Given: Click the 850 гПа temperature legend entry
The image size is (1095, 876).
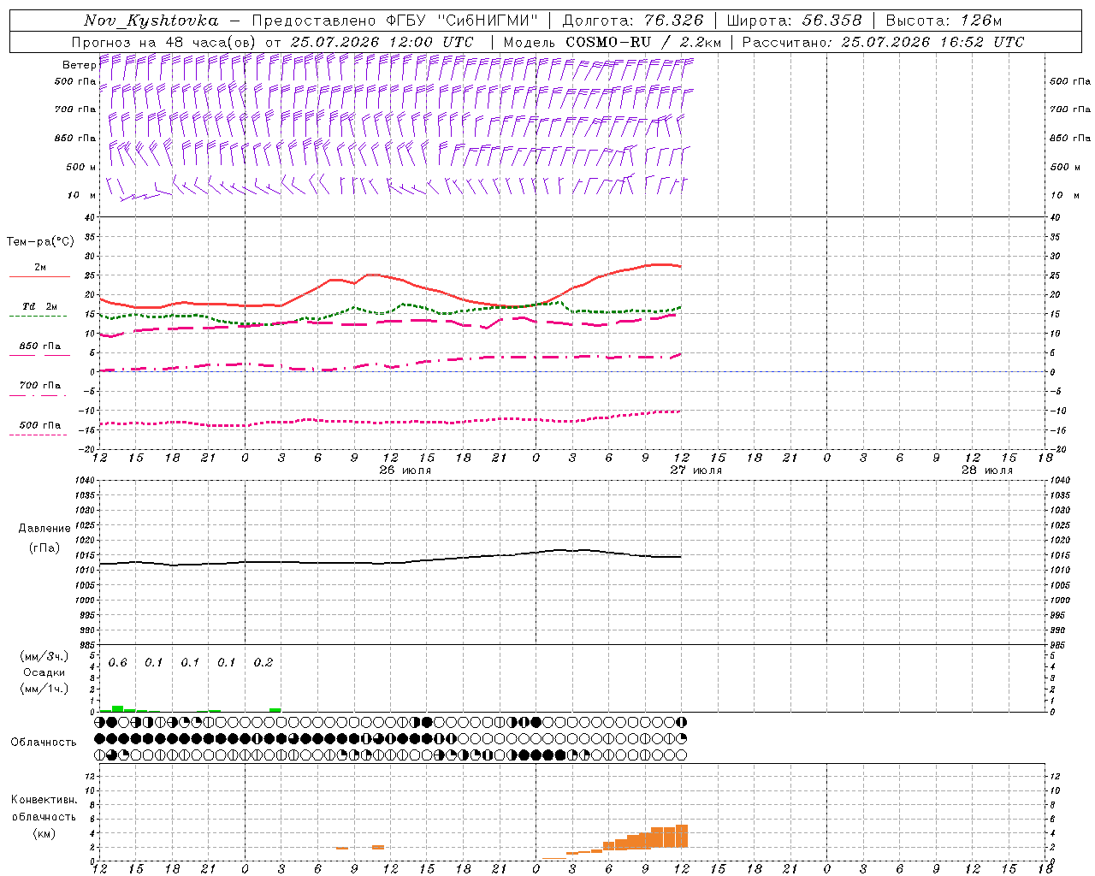Looking at the screenshot, I should (x=39, y=346).
